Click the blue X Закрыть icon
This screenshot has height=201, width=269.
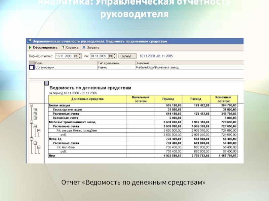(84, 48)
